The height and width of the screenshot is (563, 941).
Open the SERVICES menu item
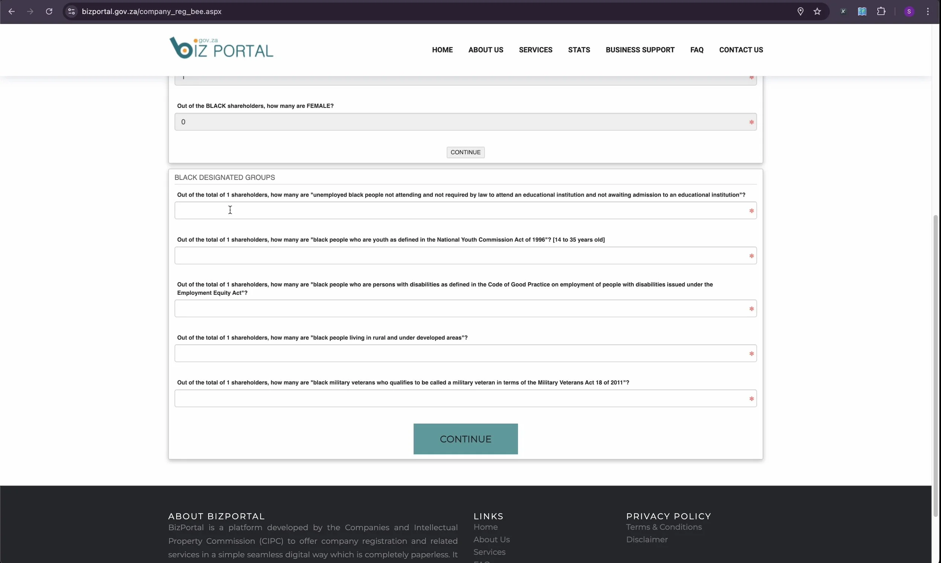[x=535, y=50]
